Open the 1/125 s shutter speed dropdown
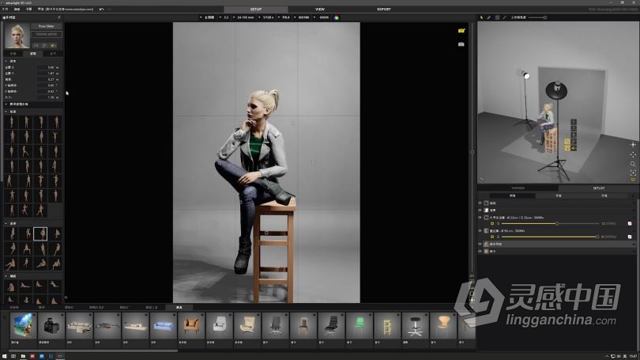This screenshot has width=640, height=360. [266, 17]
